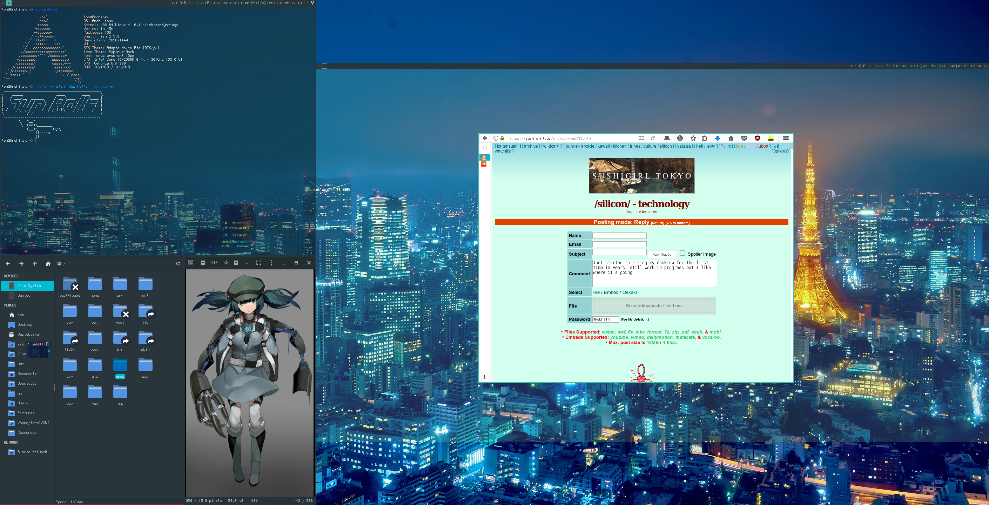Open the Embed link in Select row
Viewport: 989px width, 505px height.
click(x=611, y=292)
